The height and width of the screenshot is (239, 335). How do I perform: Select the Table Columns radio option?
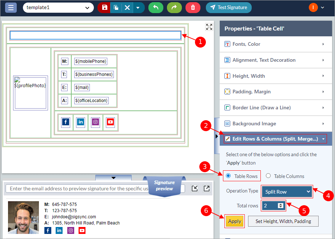(x=268, y=176)
